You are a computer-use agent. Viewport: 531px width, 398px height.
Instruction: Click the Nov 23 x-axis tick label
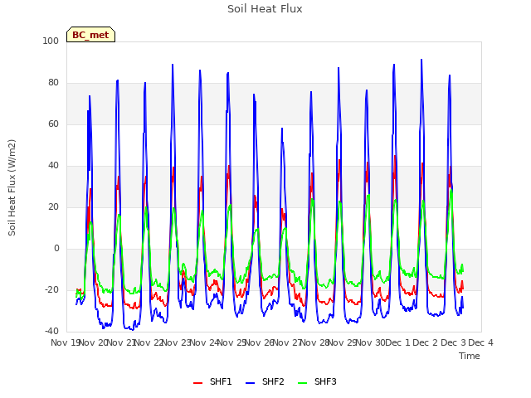pyautogui.click(x=177, y=342)
